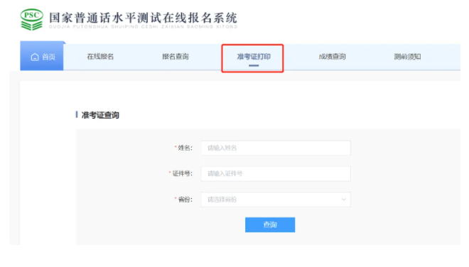Open the 报名查询 tab
Screen dimensions: 469x267
[176, 57]
